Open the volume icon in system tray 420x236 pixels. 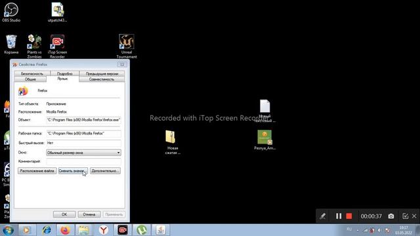[379, 230]
